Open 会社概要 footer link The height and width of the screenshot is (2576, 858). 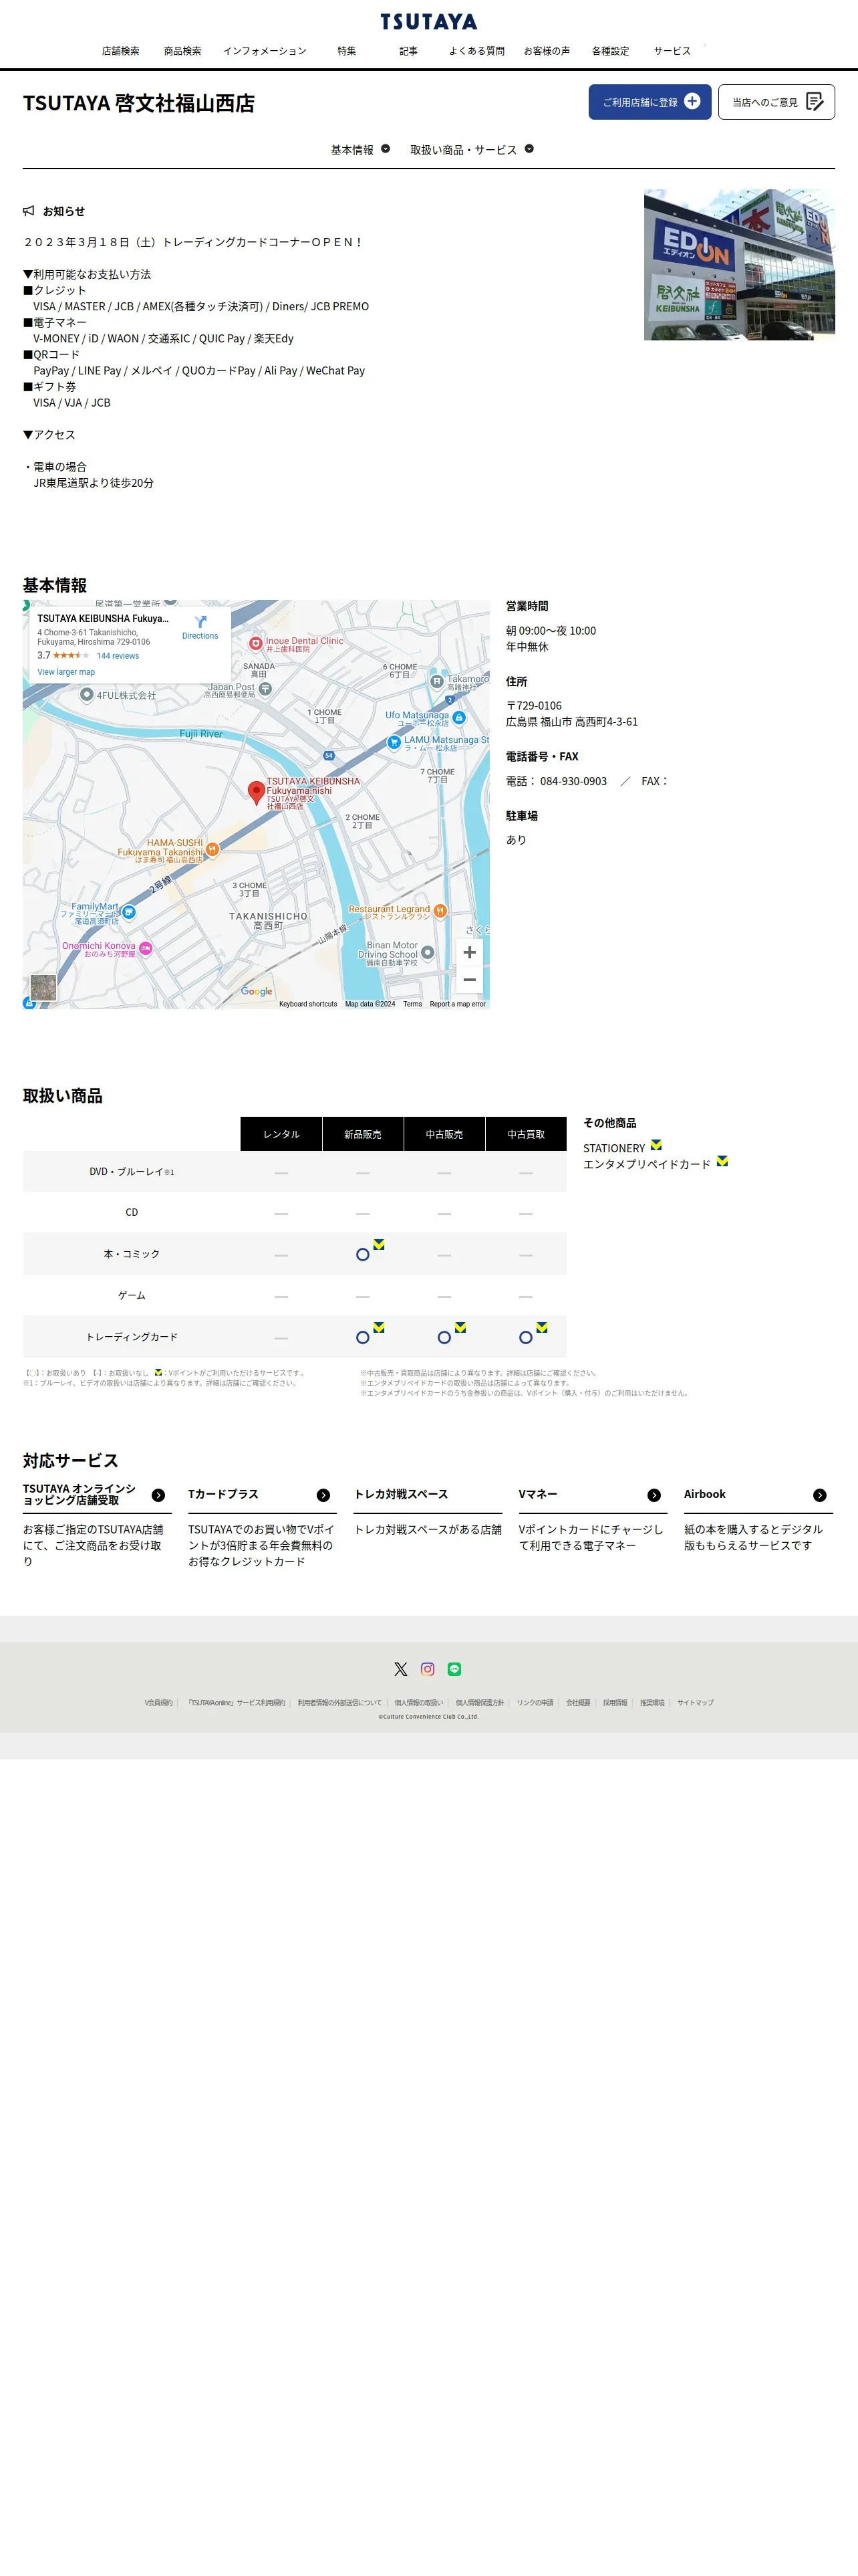578,1703
